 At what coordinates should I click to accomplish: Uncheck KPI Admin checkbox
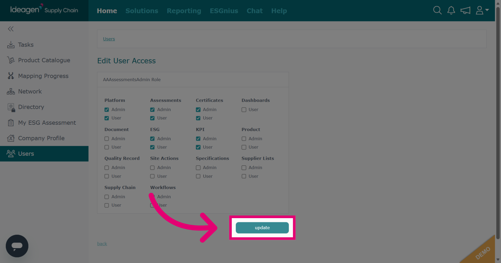pos(198,139)
